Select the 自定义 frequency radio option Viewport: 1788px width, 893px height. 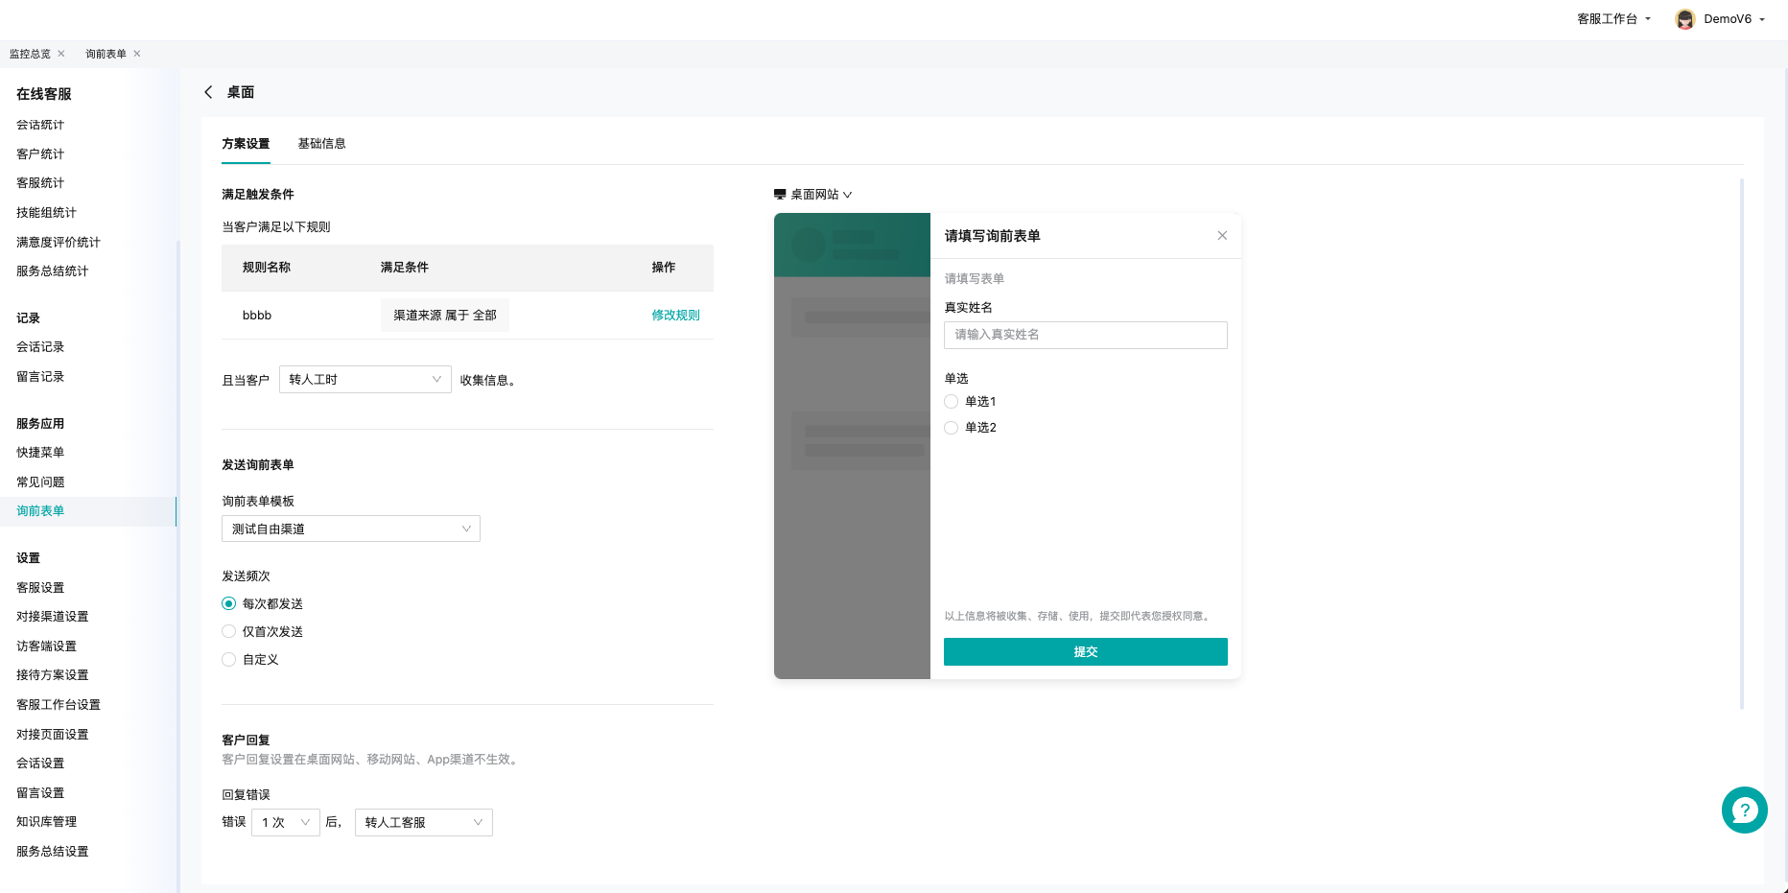[x=228, y=659]
